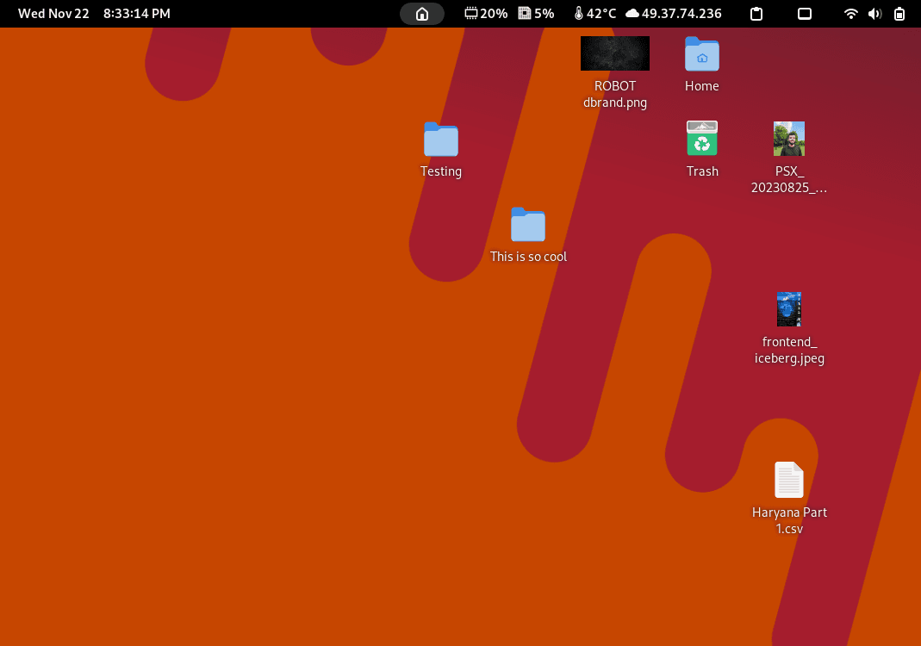The image size is (921, 646).
Task: Click the home button in top bar
Action: tap(422, 14)
